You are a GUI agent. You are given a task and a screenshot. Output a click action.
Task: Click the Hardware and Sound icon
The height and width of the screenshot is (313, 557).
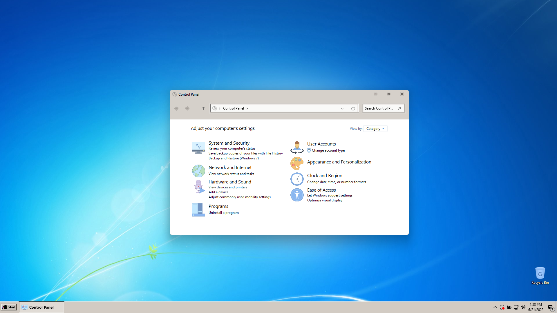point(199,187)
